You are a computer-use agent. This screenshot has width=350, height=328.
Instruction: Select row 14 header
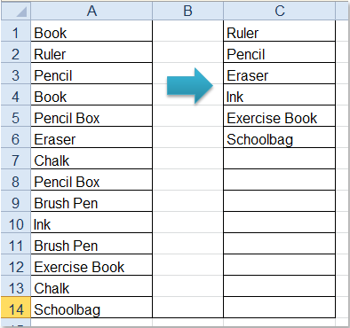tap(16, 308)
